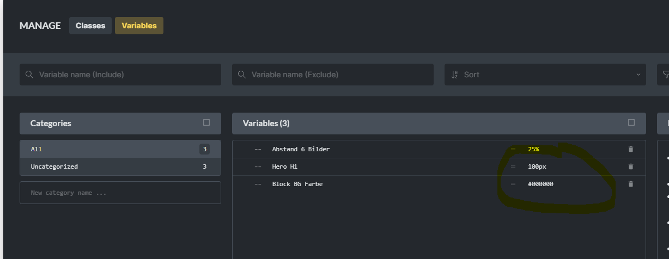Delete the Abstand 6 Bilder variable
The image size is (669, 259).
(631, 149)
